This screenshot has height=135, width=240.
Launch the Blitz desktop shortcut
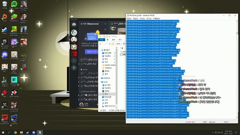[x=4, y=93]
